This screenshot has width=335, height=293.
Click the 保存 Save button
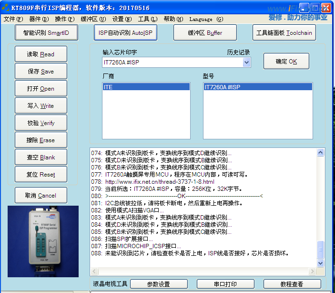tap(41, 71)
